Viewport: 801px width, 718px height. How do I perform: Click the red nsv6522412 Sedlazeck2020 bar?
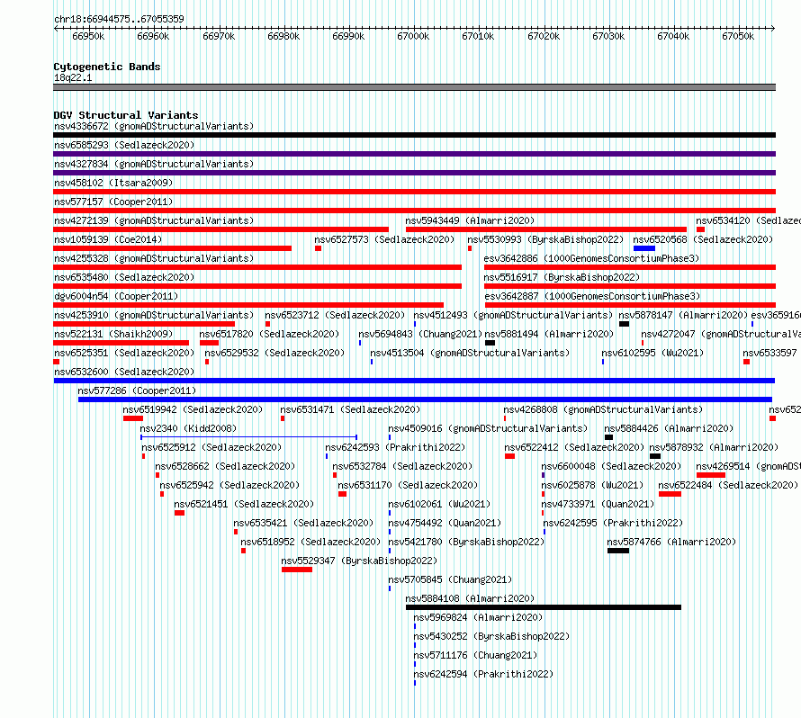(509, 456)
